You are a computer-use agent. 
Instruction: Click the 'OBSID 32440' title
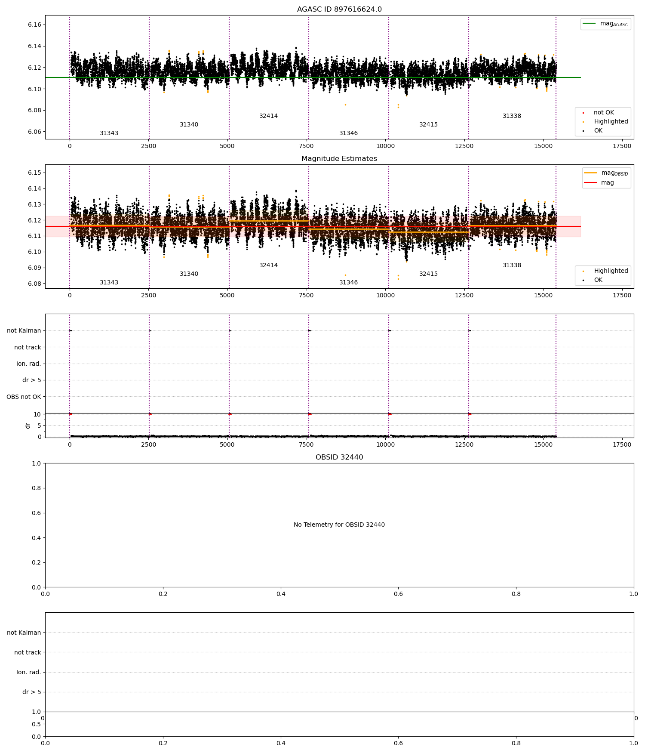[339, 457]
